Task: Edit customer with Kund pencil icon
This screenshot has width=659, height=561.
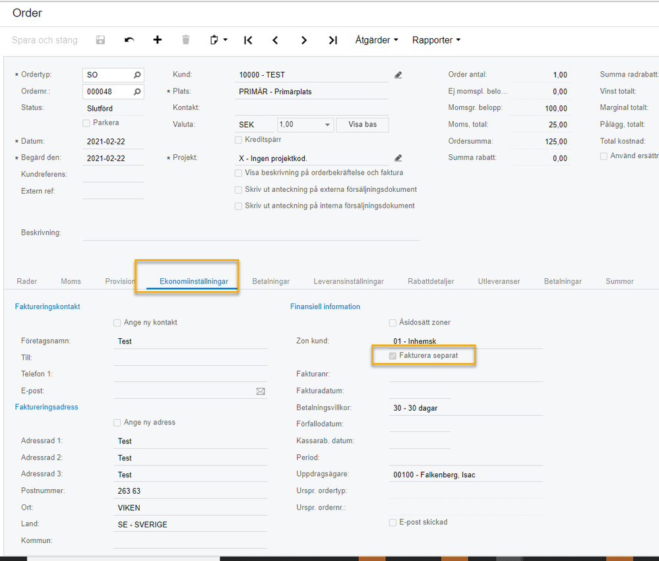Action: (398, 75)
